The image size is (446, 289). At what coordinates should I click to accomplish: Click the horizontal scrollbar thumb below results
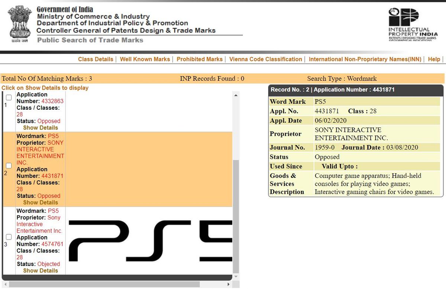104,285
